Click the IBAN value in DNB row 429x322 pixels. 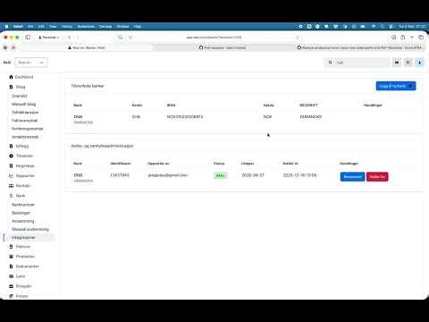point(185,117)
